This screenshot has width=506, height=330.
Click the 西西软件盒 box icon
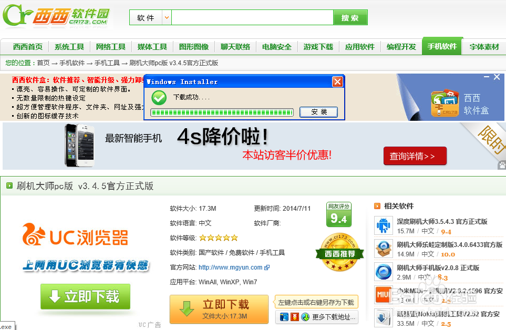pyautogui.click(x=445, y=103)
